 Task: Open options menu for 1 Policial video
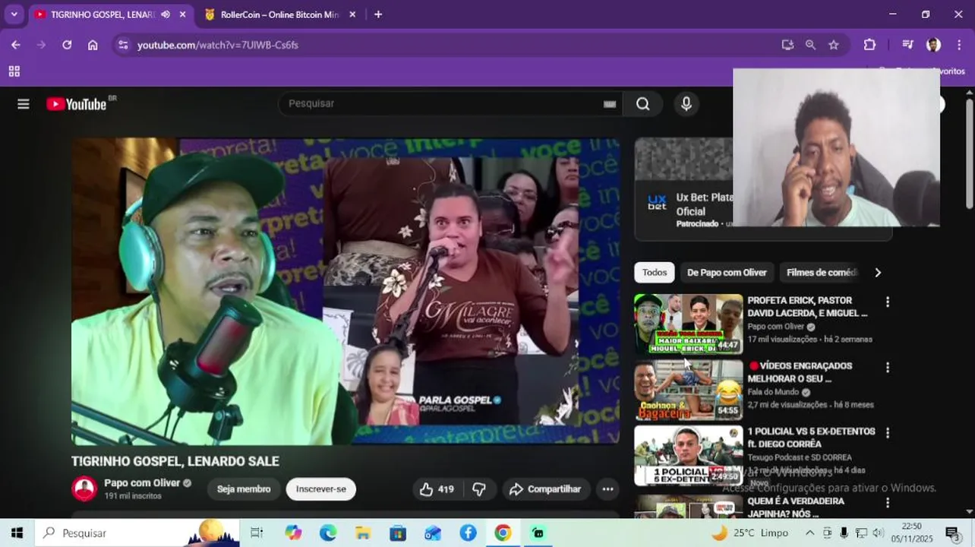(x=887, y=432)
